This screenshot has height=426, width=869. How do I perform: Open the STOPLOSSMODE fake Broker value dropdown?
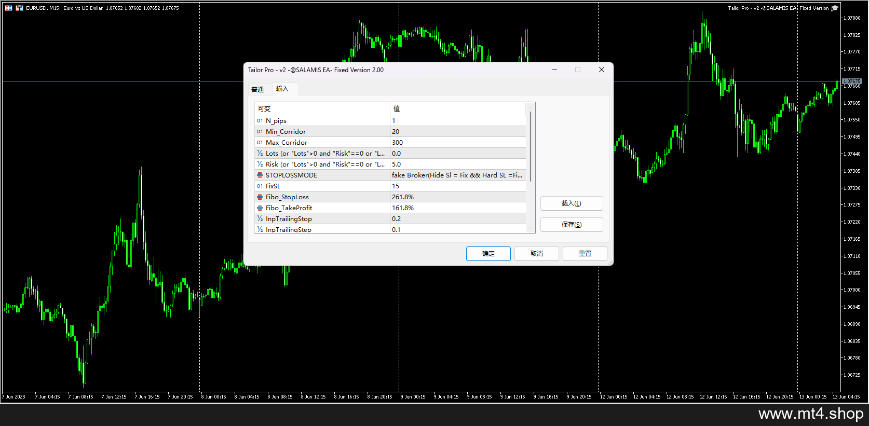click(x=458, y=175)
